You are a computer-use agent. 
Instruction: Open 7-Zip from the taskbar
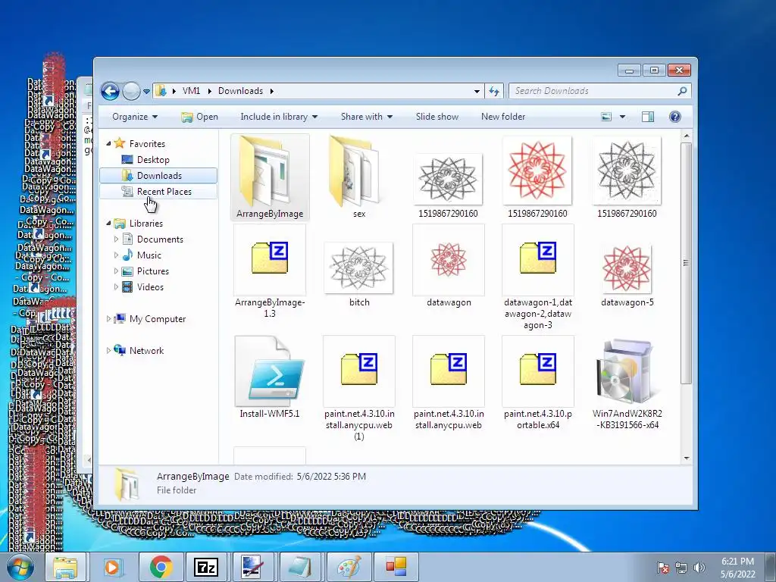[x=206, y=567]
